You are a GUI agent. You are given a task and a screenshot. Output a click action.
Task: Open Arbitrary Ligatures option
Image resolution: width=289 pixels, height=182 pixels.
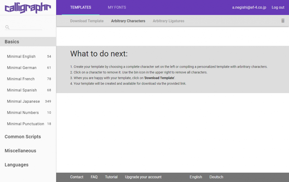pos(168,21)
